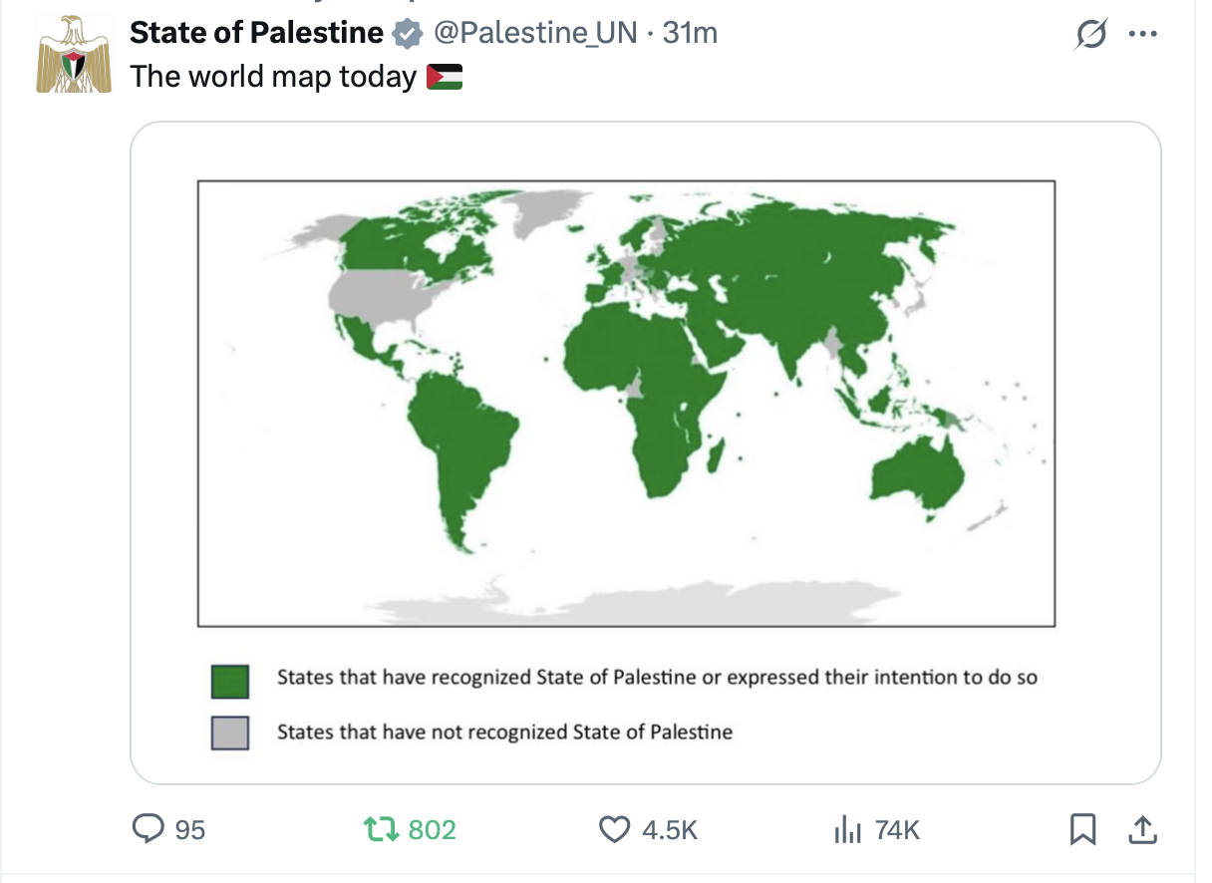Click the green legend color square
1212x883 pixels.
(x=230, y=683)
